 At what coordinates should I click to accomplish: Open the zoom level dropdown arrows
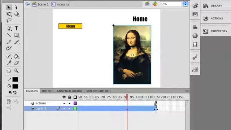[186, 4]
